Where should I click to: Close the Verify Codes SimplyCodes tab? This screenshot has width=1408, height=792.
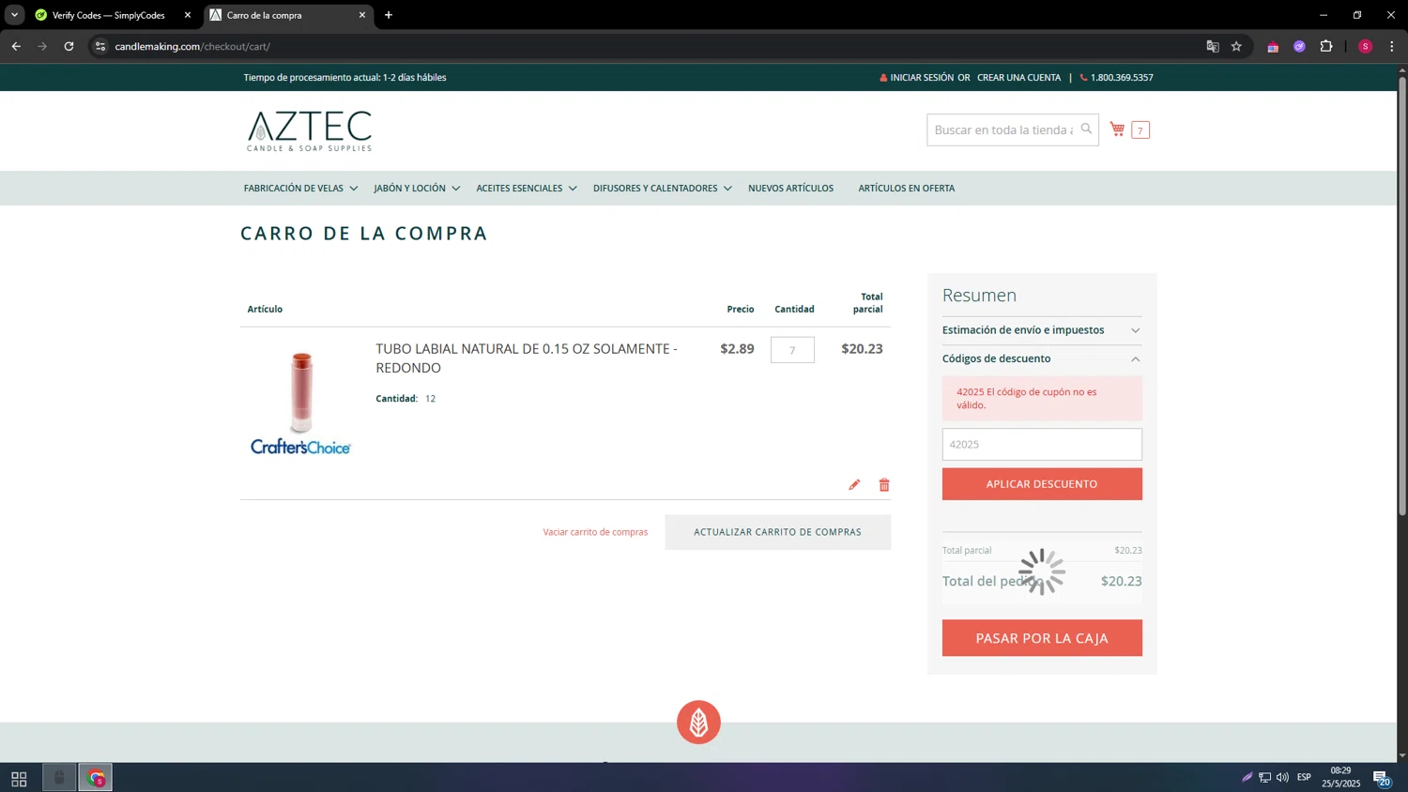[188, 15]
